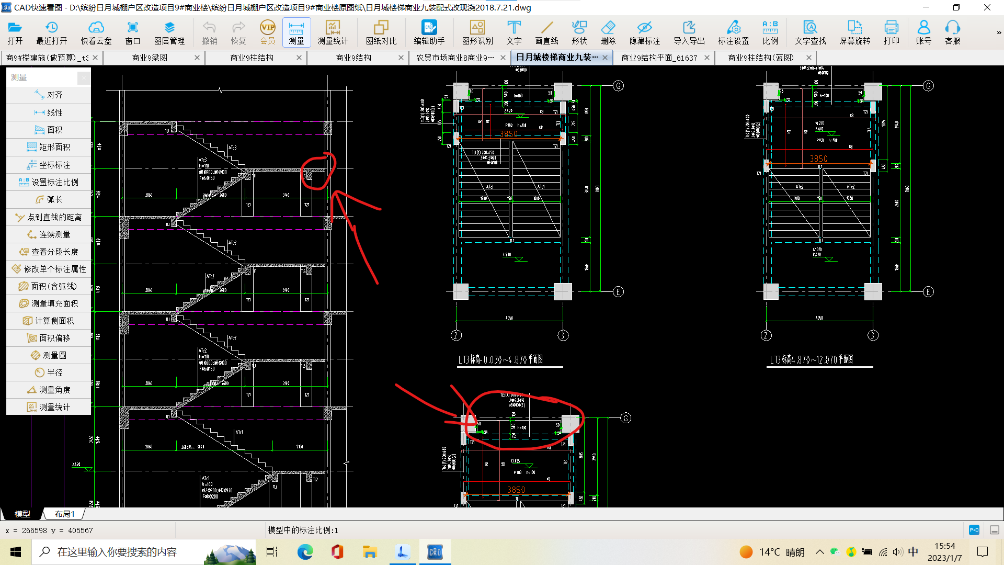Screen dimensions: 1004x565
Task: Choose 线性 linear measurement
Action: (49, 112)
